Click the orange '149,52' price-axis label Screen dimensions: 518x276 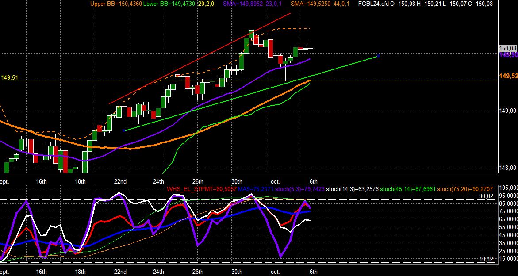(508, 76)
